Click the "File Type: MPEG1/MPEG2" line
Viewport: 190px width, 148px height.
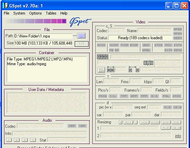[40, 59]
